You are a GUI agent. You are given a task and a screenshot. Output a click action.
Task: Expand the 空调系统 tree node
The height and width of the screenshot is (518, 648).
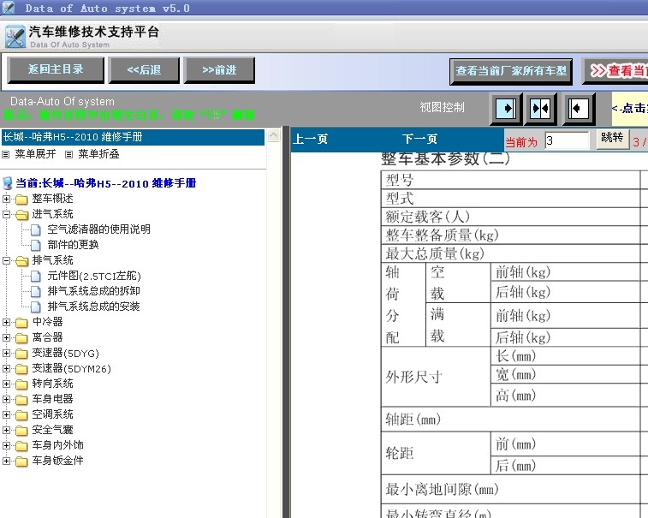[6, 414]
